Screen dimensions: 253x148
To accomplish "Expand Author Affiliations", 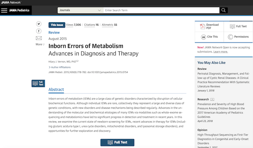I will click(x=59, y=67).
